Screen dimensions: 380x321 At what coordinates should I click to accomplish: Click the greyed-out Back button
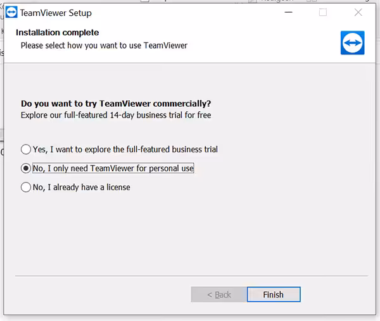218,294
